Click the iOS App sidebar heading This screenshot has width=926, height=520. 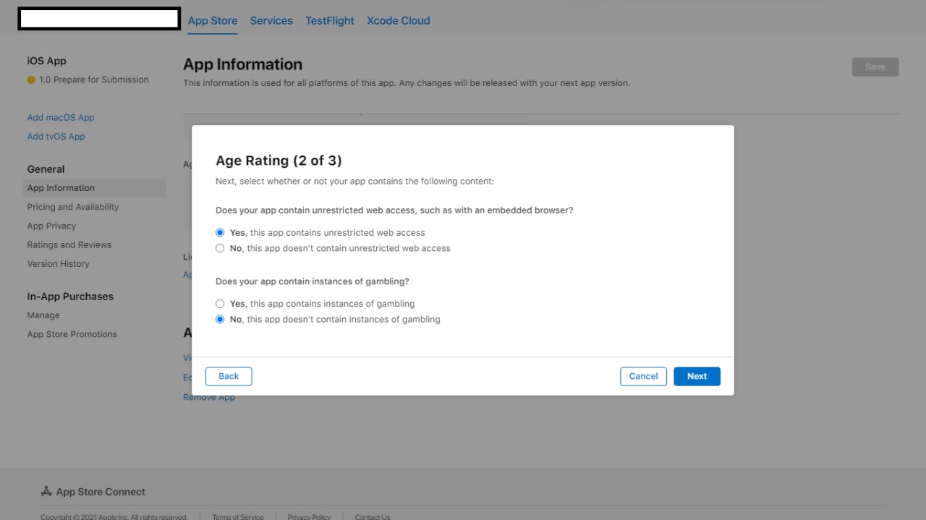pyautogui.click(x=47, y=61)
